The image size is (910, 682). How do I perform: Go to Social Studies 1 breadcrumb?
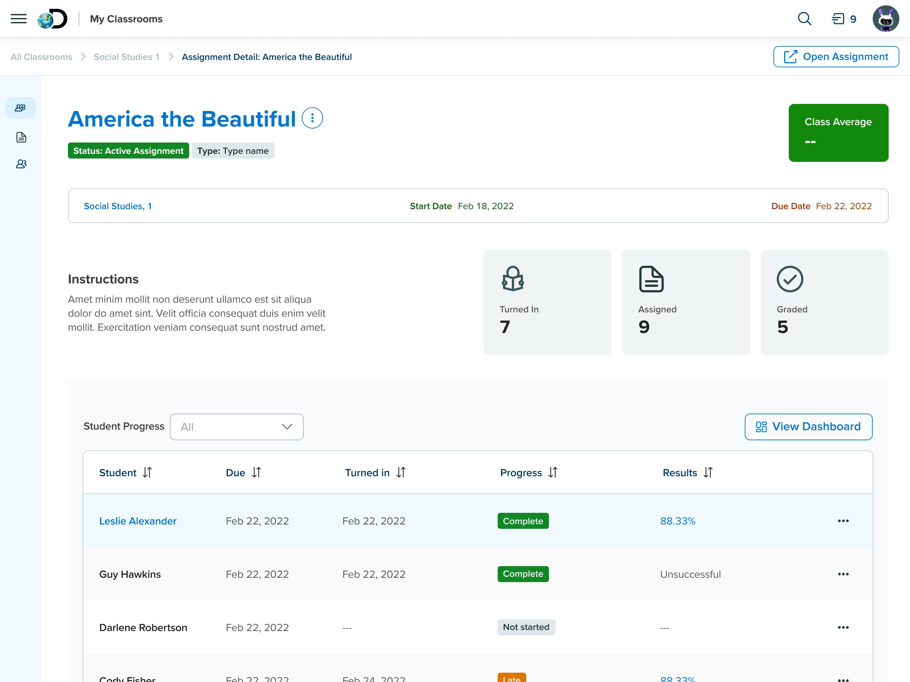tap(126, 57)
